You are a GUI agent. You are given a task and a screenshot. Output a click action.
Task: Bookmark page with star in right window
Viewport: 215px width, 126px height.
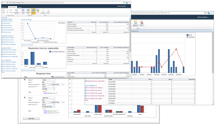click(x=205, y=13)
